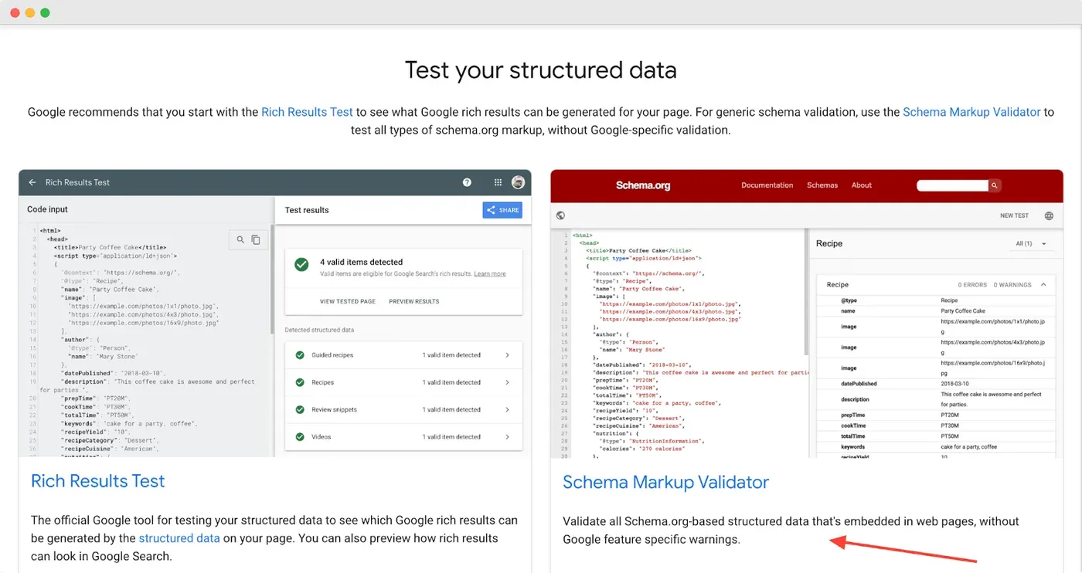The width and height of the screenshot is (1082, 573).
Task: Click the Schema.org logo
Action: pos(643,185)
